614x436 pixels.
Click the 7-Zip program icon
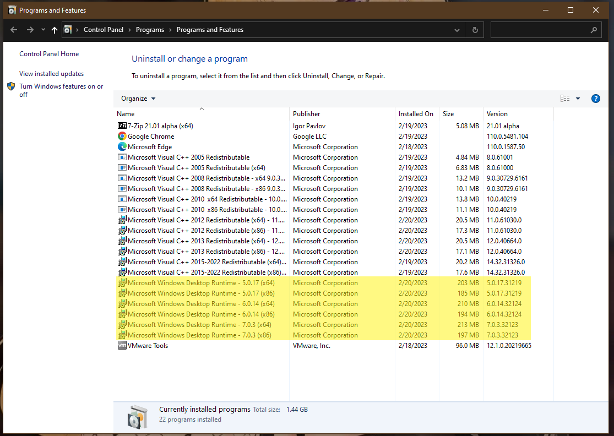pyautogui.click(x=122, y=126)
